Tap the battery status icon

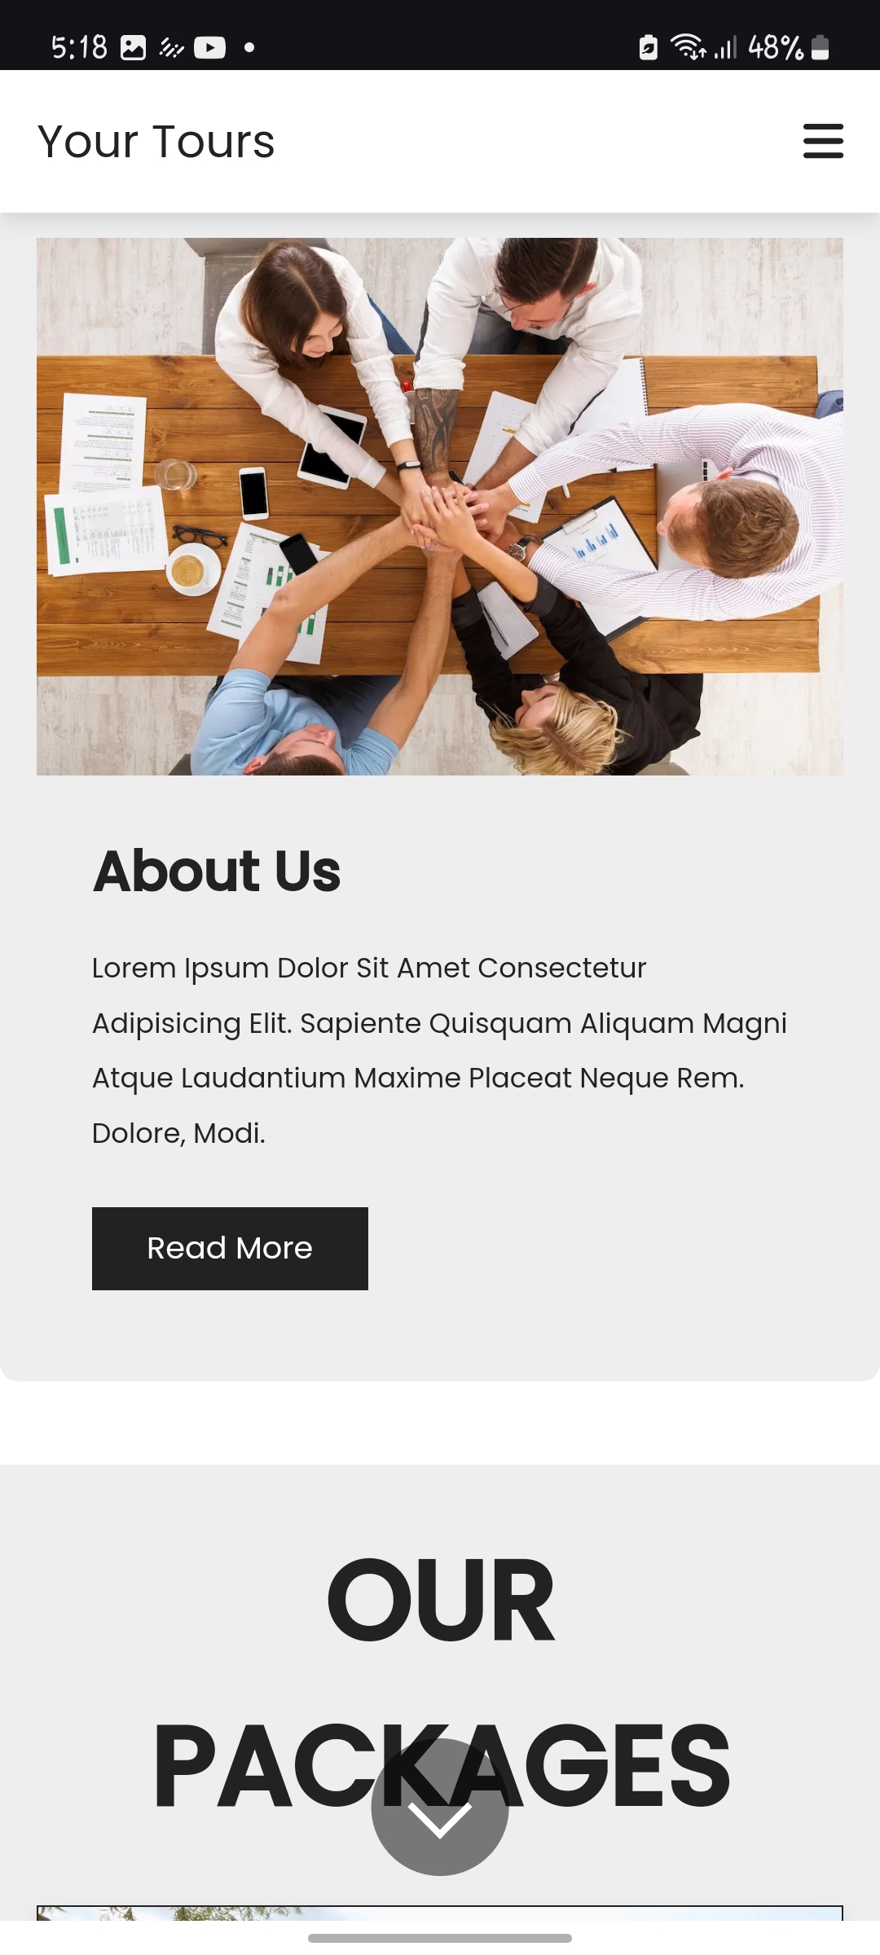coord(821,47)
